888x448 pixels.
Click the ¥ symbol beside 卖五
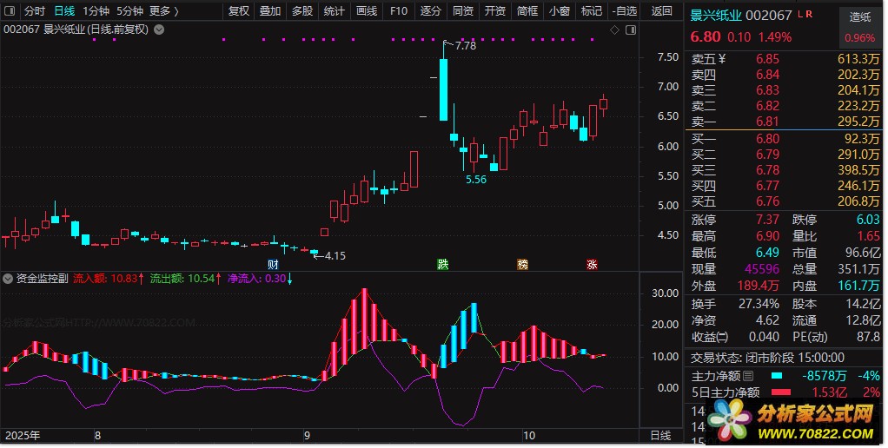click(x=721, y=59)
